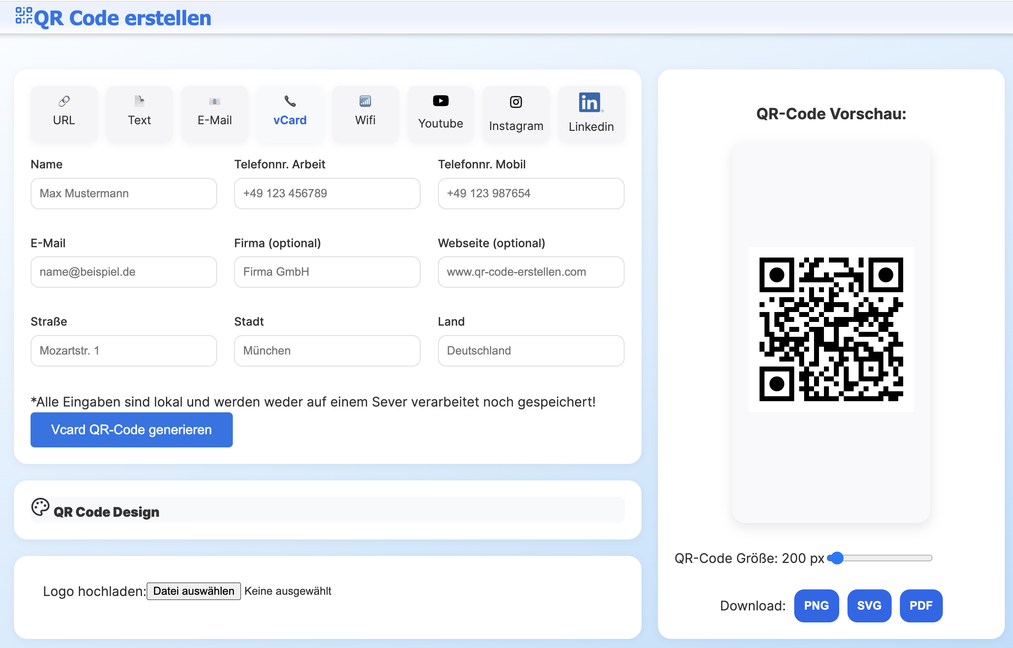Click the QR code logo icon in header
This screenshot has width=1013, height=648.
click(x=24, y=16)
